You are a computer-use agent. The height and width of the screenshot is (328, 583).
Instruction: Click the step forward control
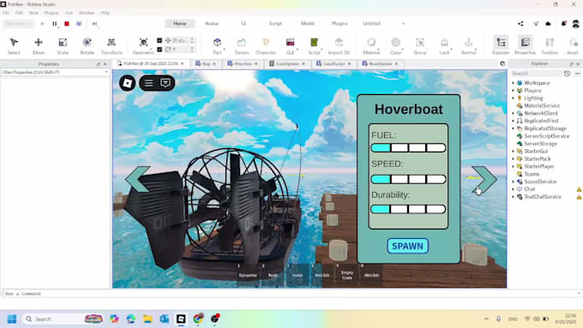[x=94, y=24]
